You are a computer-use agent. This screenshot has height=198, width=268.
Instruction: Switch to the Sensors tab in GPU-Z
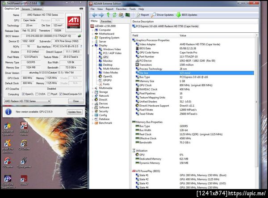pos(26,9)
